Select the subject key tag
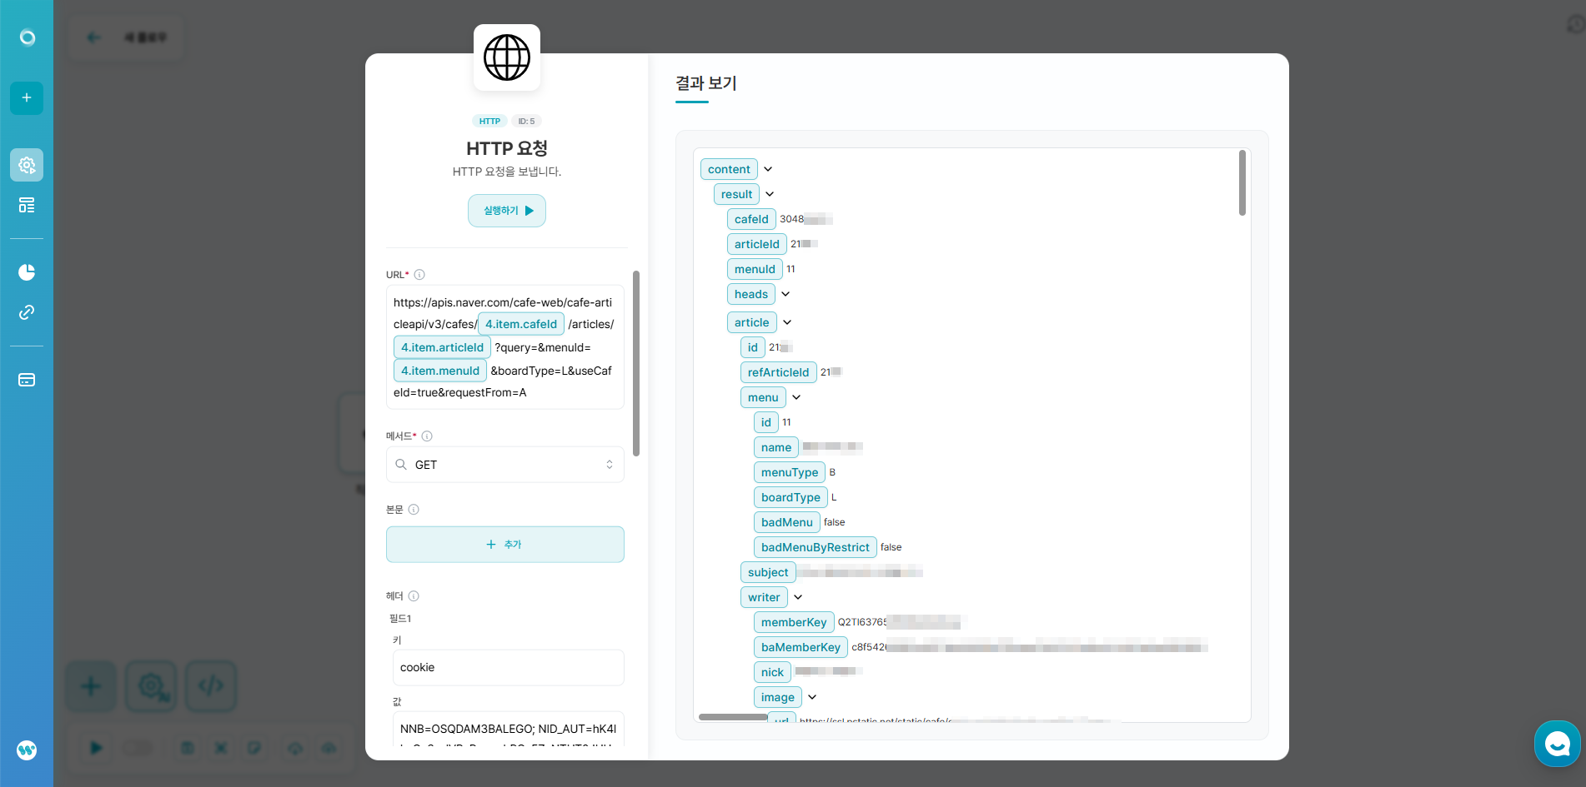This screenshot has height=787, width=1586. [768, 572]
